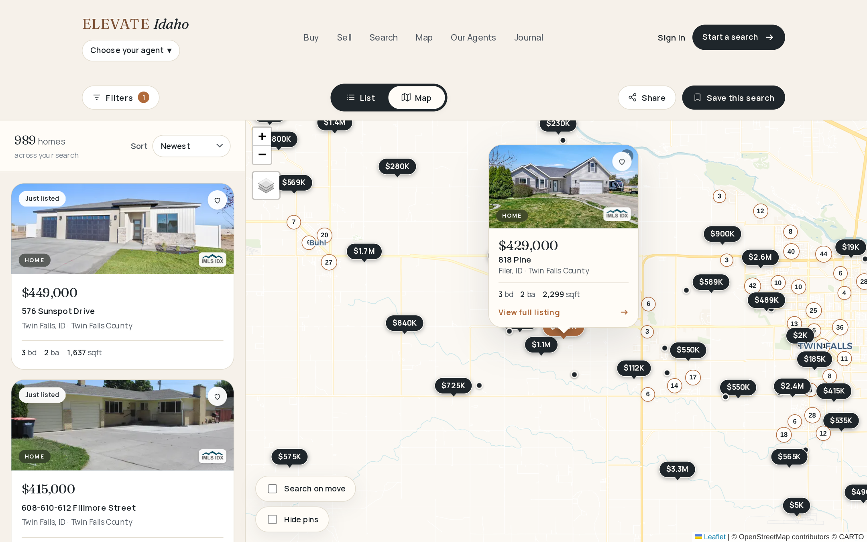This screenshot has width=867, height=542.
Task: Open the cluster marker showing 27
Action: [329, 262]
